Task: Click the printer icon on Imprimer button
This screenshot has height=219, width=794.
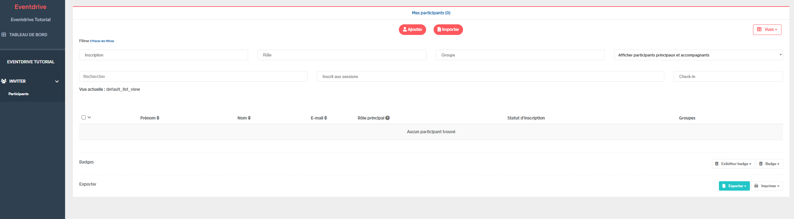Action: click(x=756, y=186)
